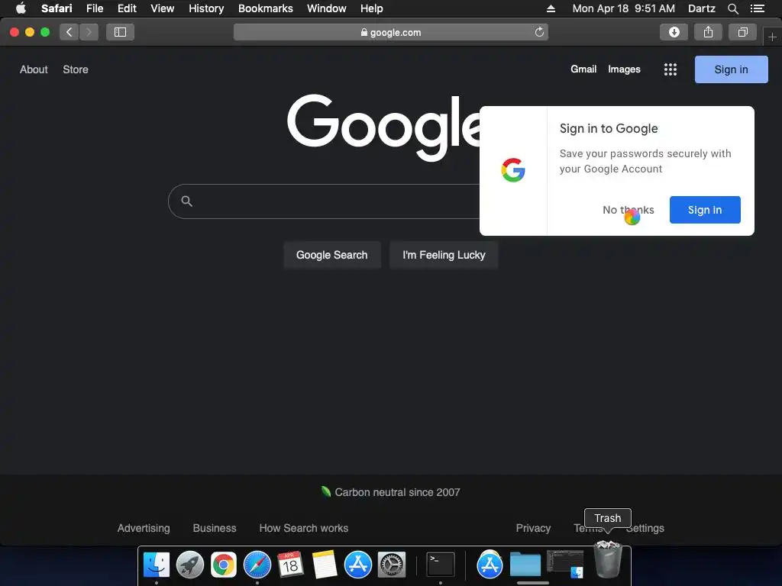The height and width of the screenshot is (586, 782).
Task: Open App Store left of System Preferences
Action: [358, 565]
